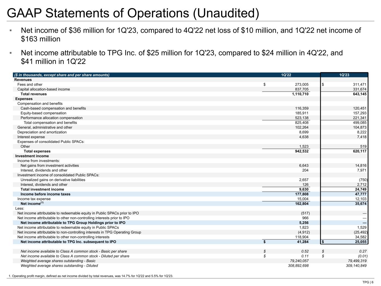Screen dimensions: 381x286
Task: Click the TPG | 6 page number
Action: pyautogui.click(x=368, y=282)
